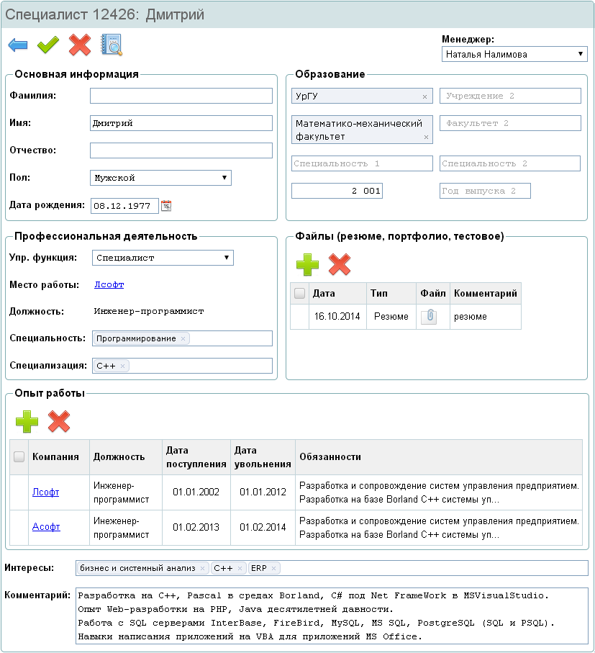The width and height of the screenshot is (595, 653).
Task: Toggle select-all checkbox in work experience header
Action: pos(19,456)
